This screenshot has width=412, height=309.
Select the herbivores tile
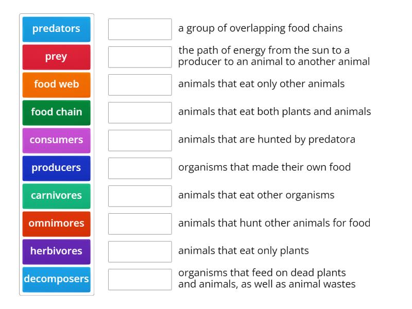pos(56,251)
